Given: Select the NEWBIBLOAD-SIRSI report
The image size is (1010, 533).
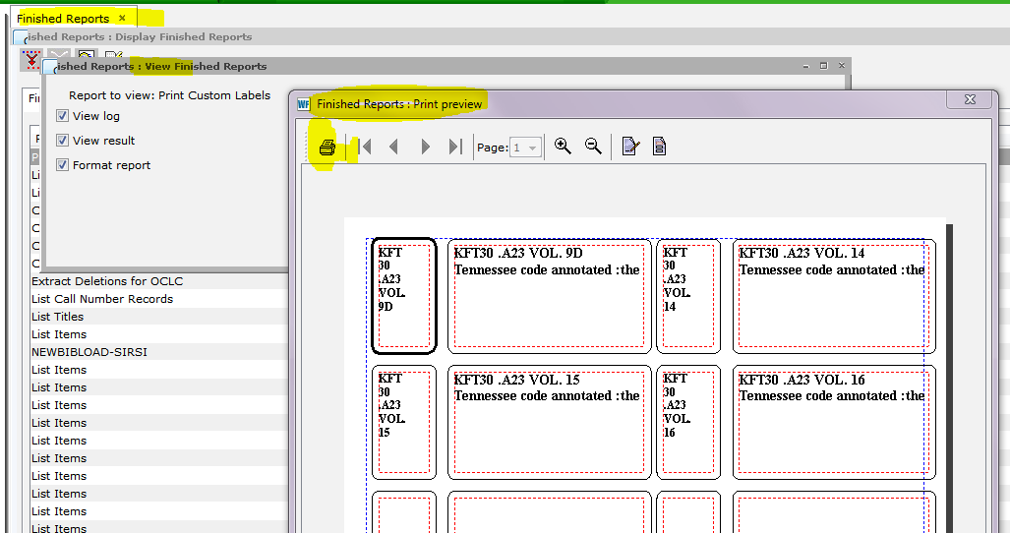Looking at the screenshot, I should 89,352.
